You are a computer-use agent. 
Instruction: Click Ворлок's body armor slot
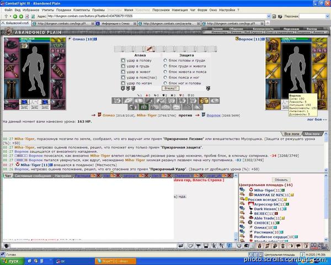coord(273,89)
